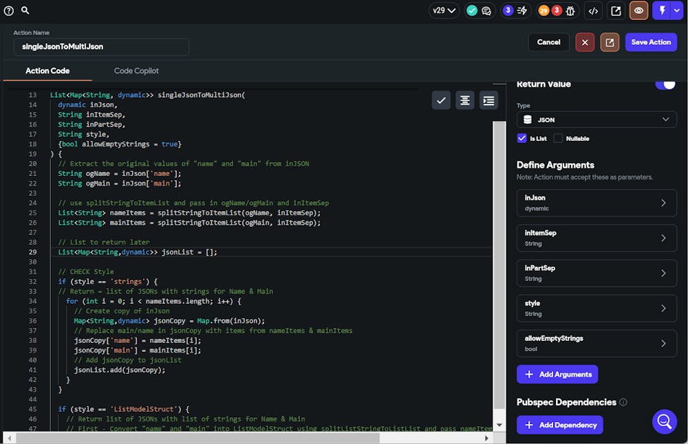
Task: Switch to the Code Copilot tab
Action: tap(136, 71)
